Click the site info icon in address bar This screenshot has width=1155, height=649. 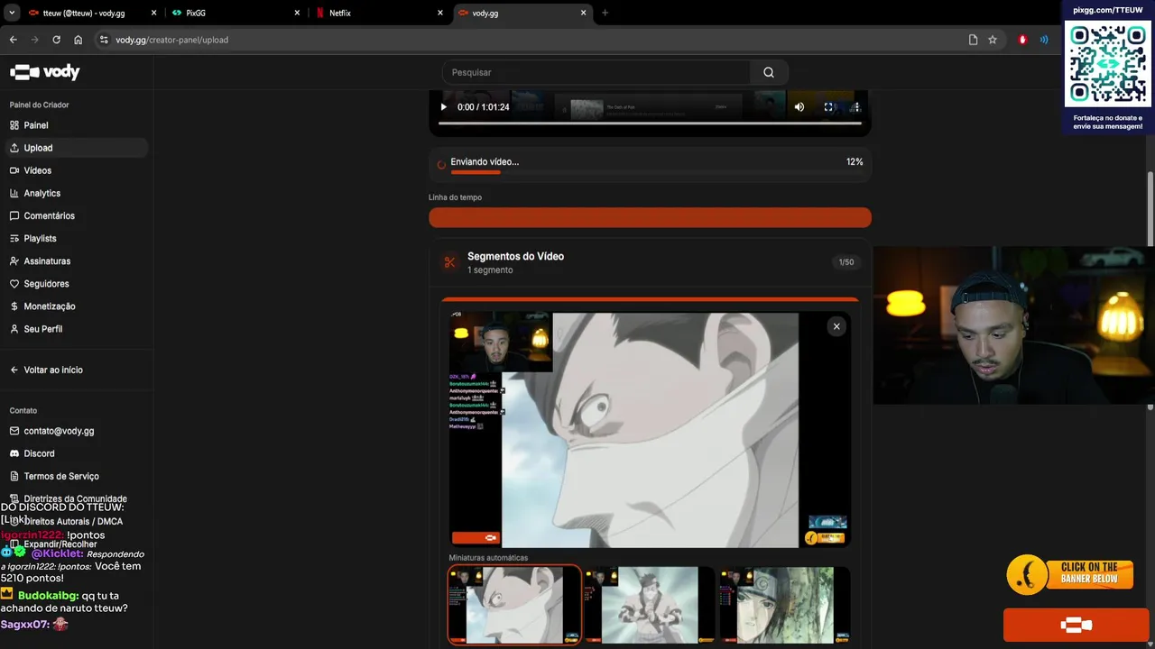tap(104, 40)
